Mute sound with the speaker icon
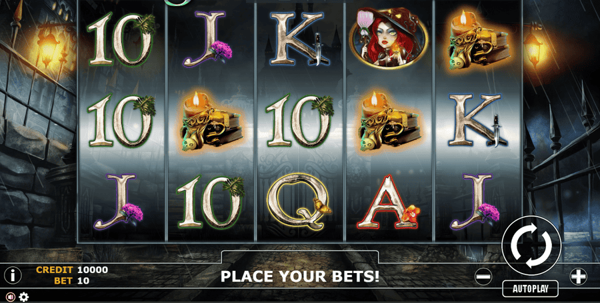600x303 pixels. (x=10, y=296)
